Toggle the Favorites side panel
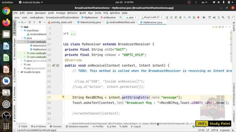The height and width of the screenshot is (132, 236). pyautogui.click(x=14, y=94)
